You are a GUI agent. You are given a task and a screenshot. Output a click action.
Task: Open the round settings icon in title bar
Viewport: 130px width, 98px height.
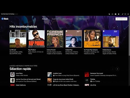click(119, 14)
